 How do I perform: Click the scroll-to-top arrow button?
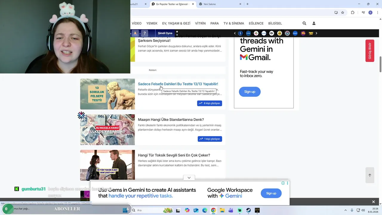point(370,175)
